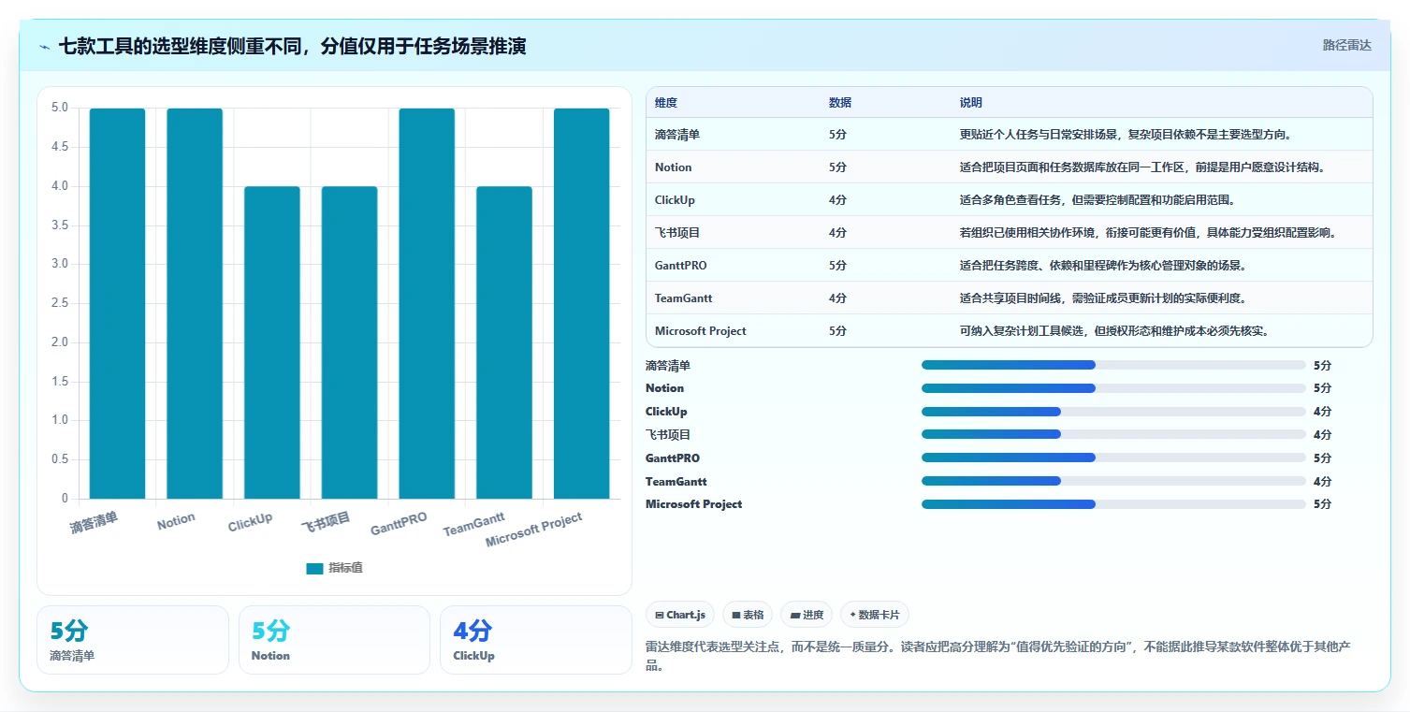Click the description starting 更贴近个人任务
The image size is (1410, 712).
[1126, 135]
